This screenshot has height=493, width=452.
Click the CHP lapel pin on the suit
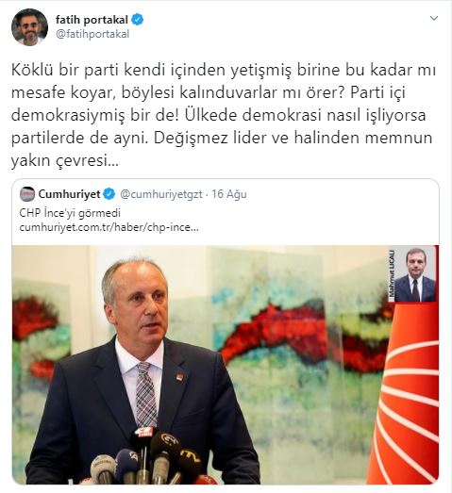[x=179, y=376]
